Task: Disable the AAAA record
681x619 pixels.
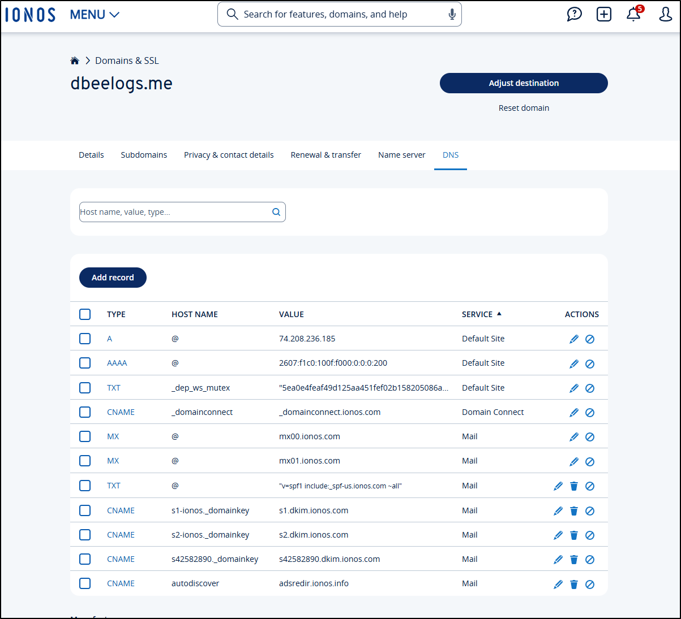Action: (x=590, y=363)
